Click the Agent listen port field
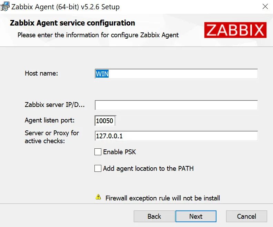 (x=105, y=121)
